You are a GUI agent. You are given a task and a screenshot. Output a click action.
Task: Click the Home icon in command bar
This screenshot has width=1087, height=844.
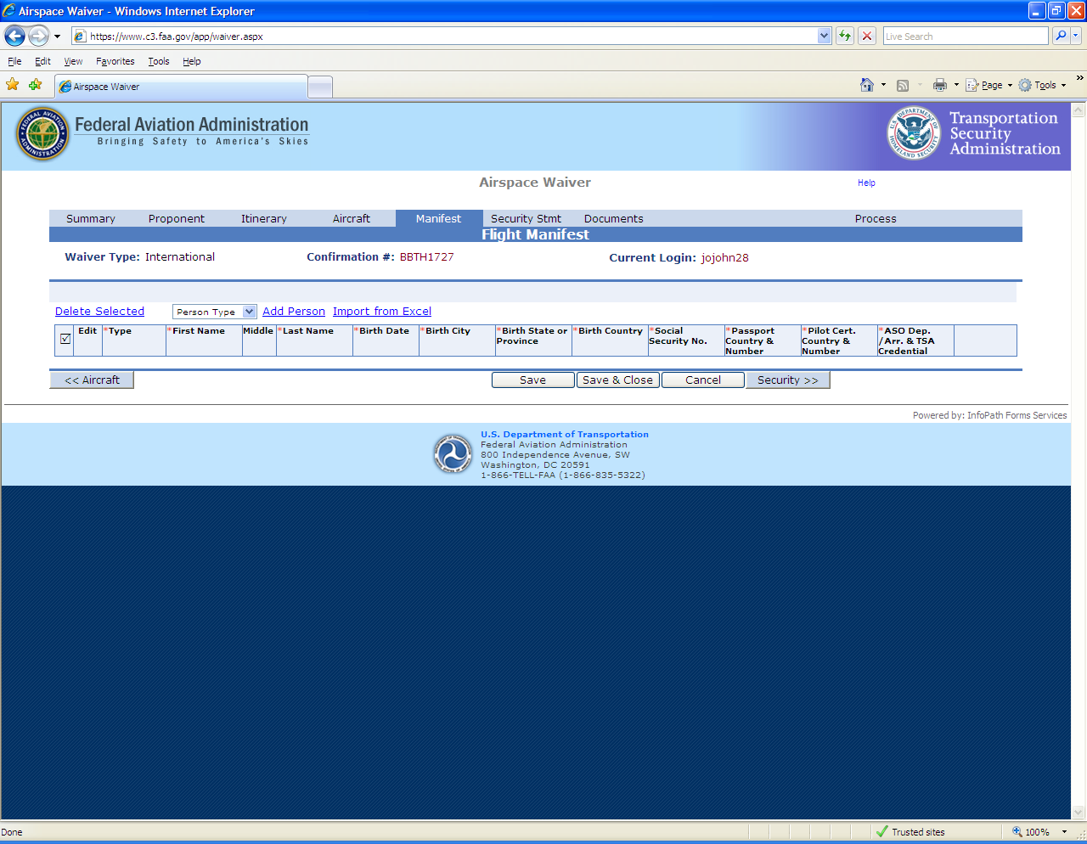click(867, 85)
